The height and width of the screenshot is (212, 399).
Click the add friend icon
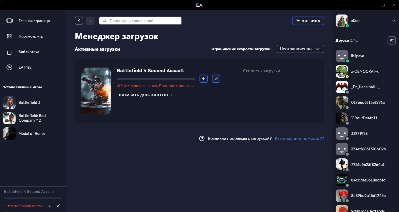(x=391, y=40)
